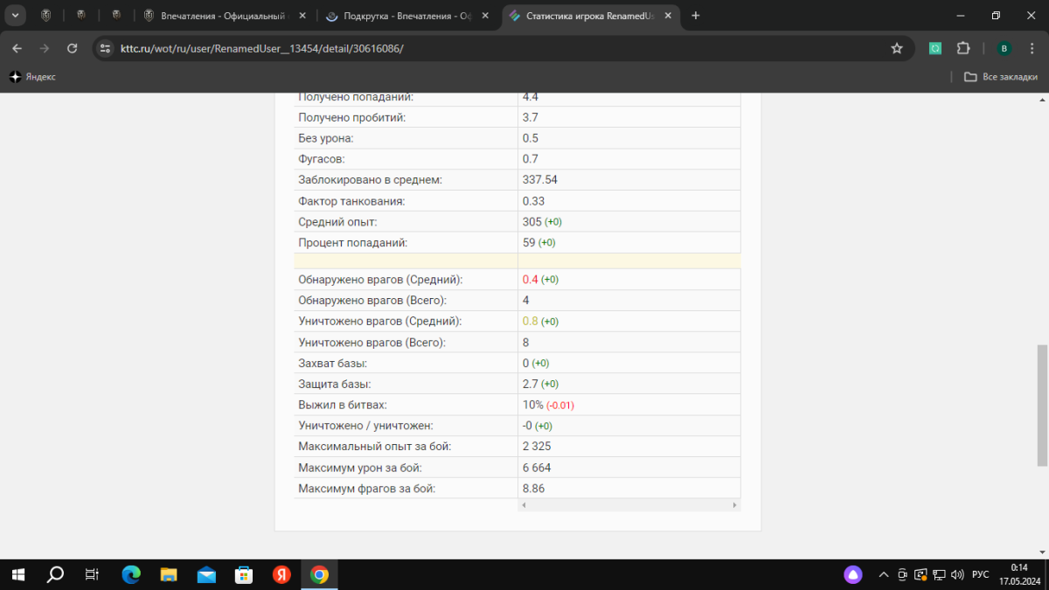
Task: Open Windows taskbar search
Action: click(55, 574)
